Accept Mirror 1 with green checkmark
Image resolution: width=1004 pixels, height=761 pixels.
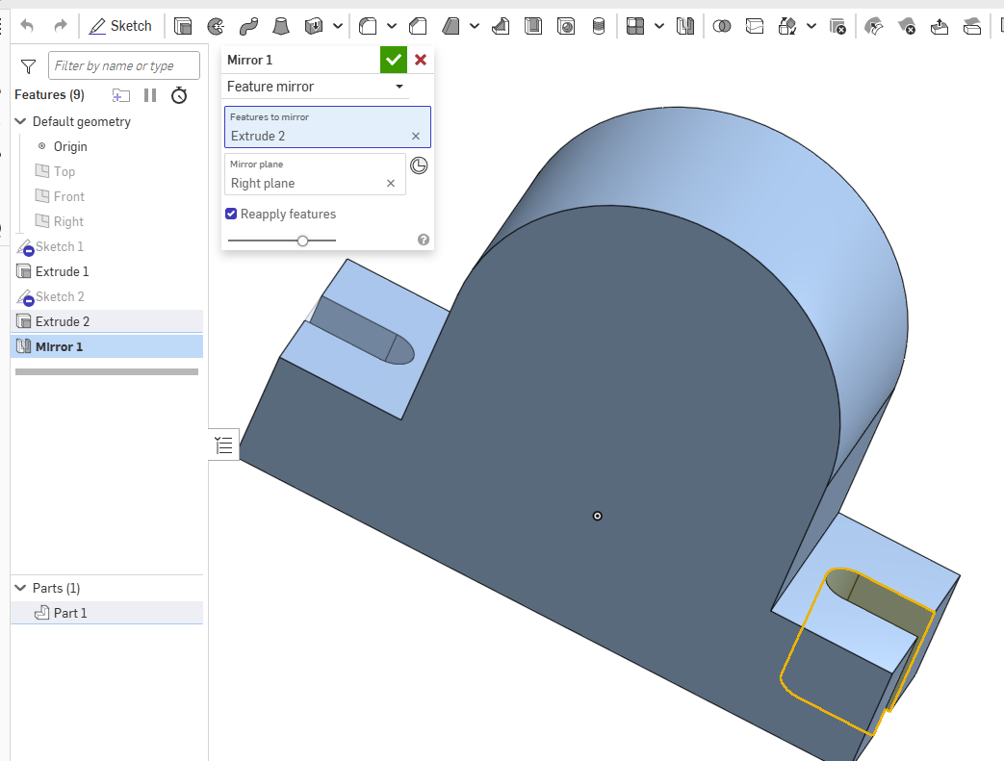tap(393, 60)
